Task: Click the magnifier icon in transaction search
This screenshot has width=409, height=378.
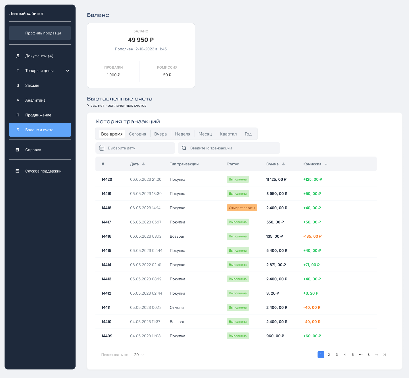Action: point(184,148)
